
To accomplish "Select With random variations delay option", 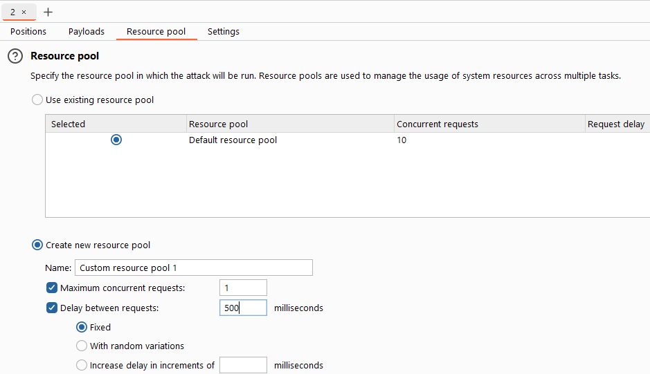I will 82,346.
